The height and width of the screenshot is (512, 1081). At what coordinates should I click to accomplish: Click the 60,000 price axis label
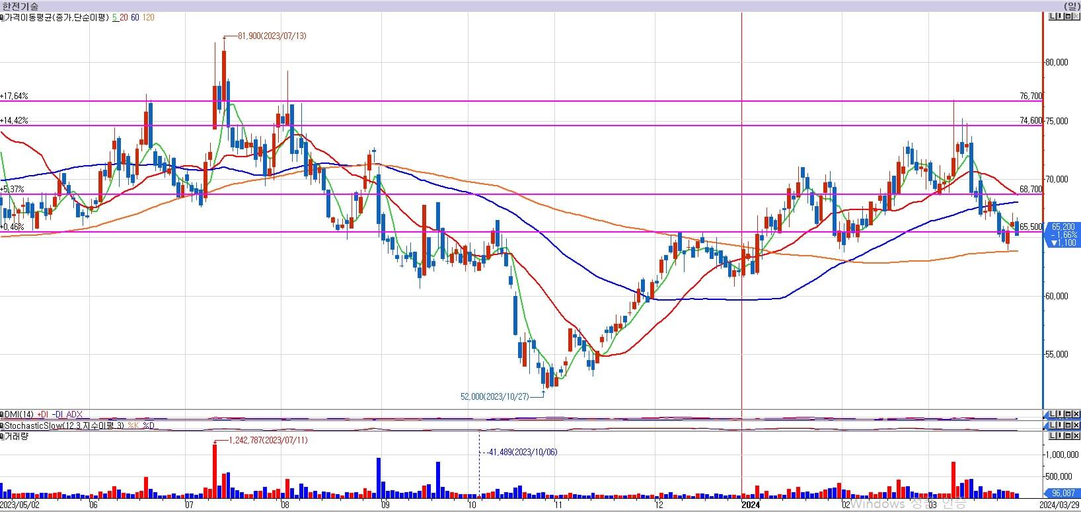pyautogui.click(x=1057, y=296)
